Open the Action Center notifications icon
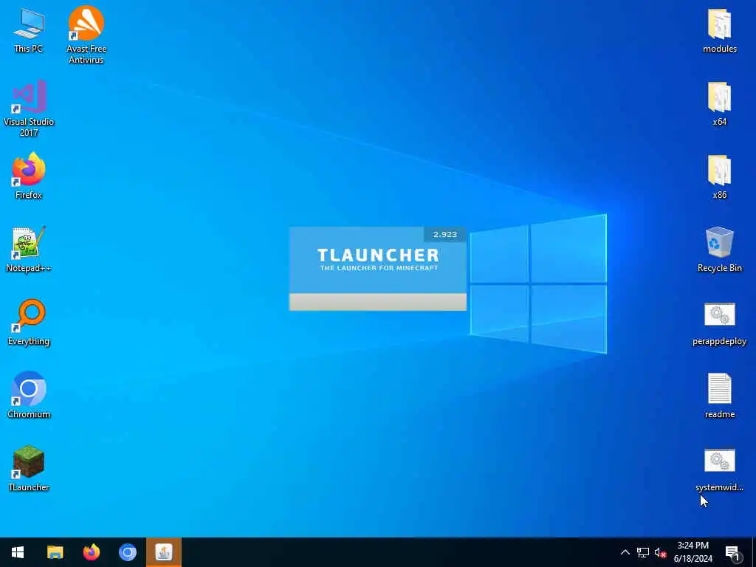The image size is (756, 567). pos(733,553)
